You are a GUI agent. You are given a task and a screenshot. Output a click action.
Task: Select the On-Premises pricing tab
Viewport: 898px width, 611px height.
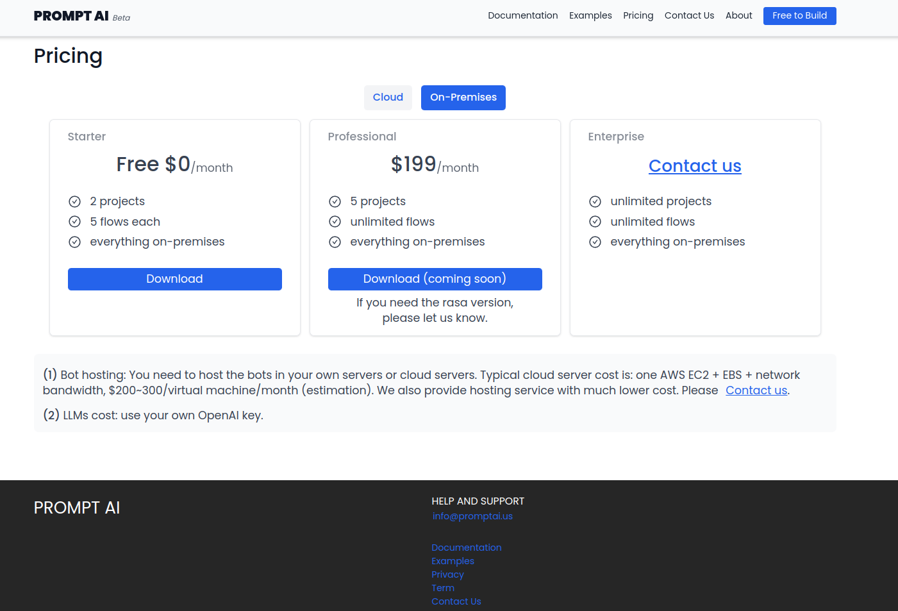tap(463, 97)
